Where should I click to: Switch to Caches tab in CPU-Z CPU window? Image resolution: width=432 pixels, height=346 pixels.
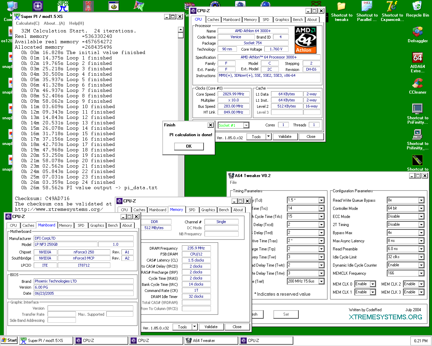[x=213, y=20]
